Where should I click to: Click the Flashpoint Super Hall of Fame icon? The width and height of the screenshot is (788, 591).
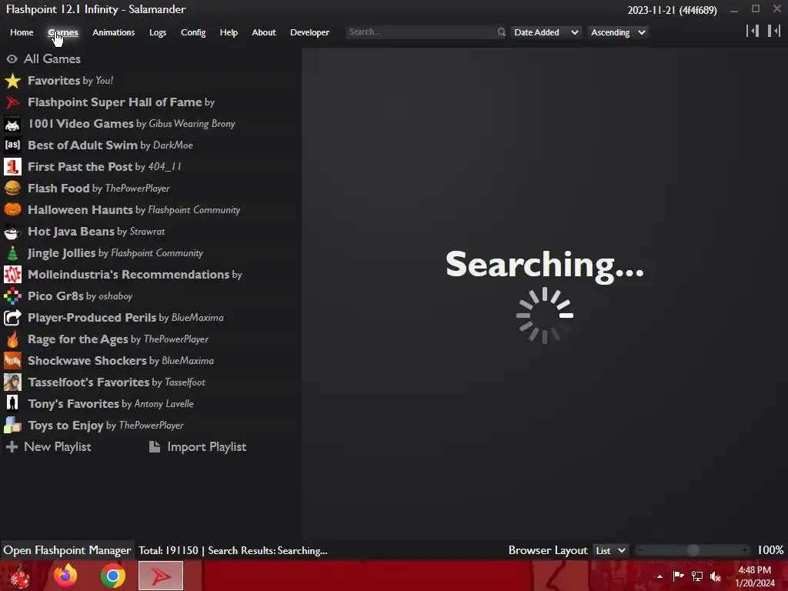(x=12, y=102)
